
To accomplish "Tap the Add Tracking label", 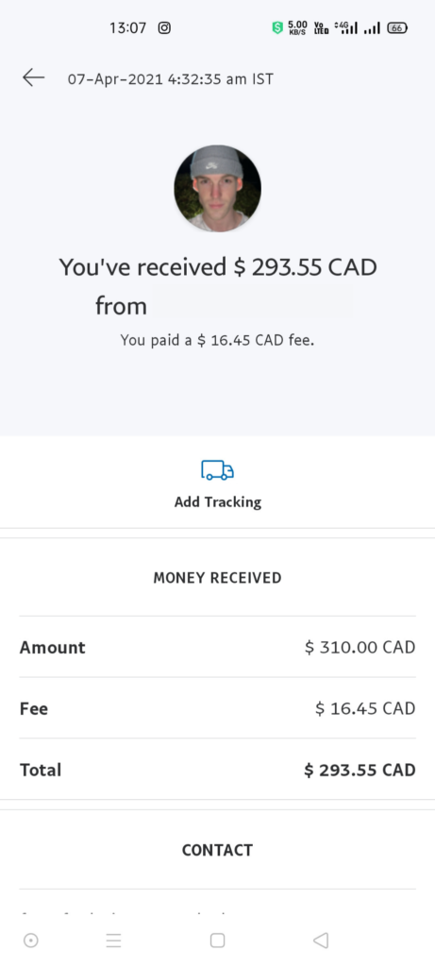I will click(217, 502).
